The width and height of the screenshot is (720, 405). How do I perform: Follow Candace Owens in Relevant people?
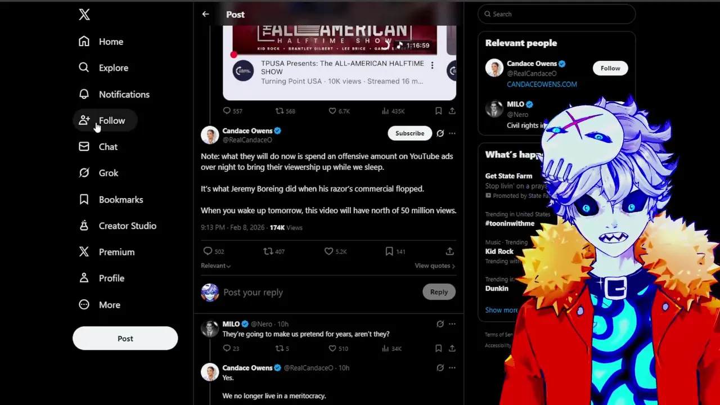pos(610,69)
